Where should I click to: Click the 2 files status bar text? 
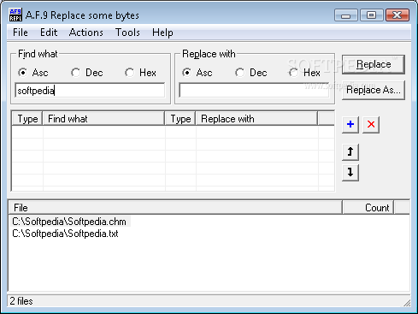pos(21,301)
